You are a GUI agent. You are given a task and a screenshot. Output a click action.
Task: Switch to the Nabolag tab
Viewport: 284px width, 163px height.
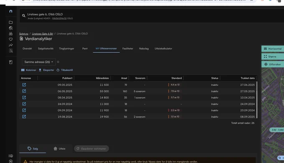pos(144,49)
